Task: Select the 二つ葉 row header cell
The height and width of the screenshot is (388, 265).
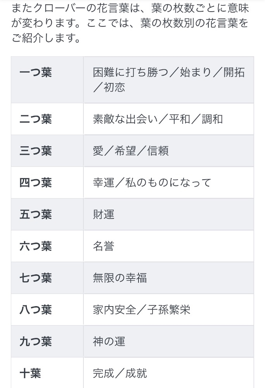Action: click(47, 119)
